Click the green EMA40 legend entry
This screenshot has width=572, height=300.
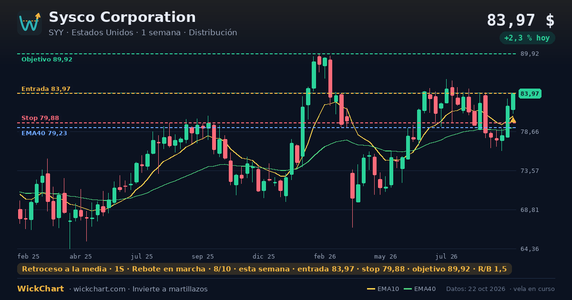(x=419, y=289)
